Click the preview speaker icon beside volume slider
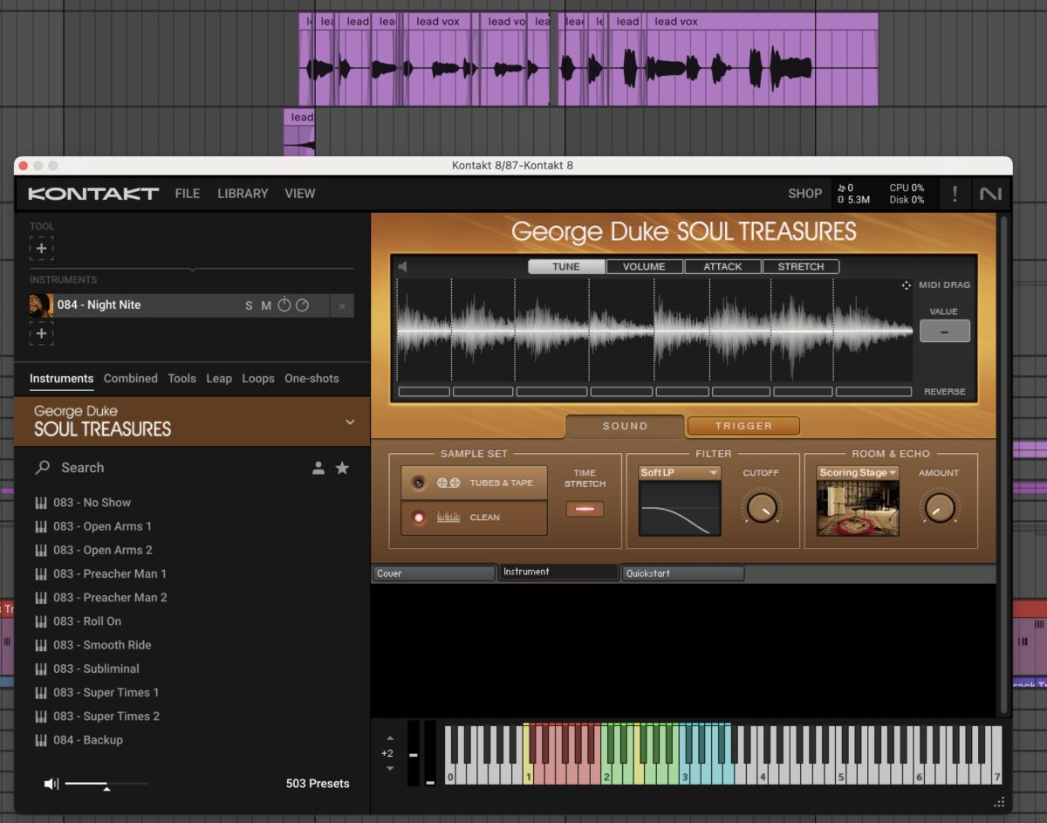The width and height of the screenshot is (1047, 823). (51, 784)
